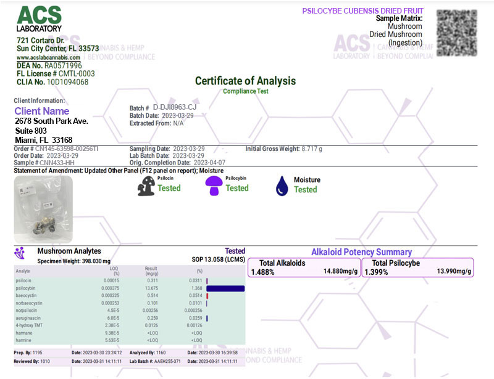Click the red baeocystin result bar
Image resolution: width=494 pixels, height=379 pixels.
pyautogui.click(x=207, y=295)
